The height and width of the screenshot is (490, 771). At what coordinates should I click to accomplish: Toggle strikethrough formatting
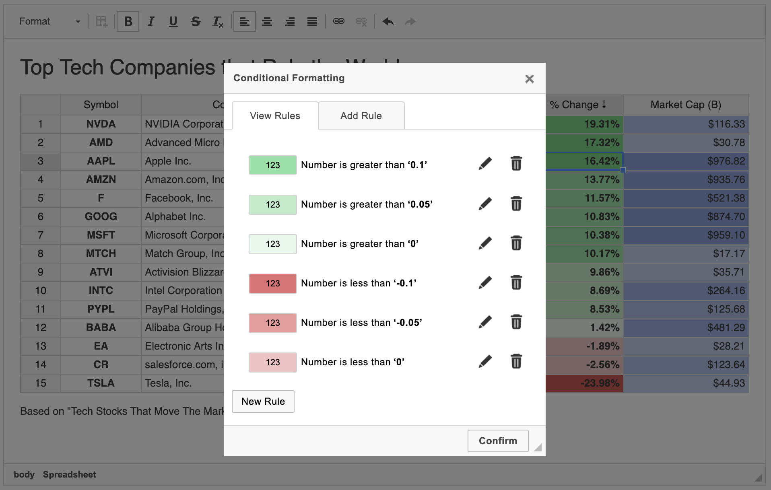click(x=196, y=21)
